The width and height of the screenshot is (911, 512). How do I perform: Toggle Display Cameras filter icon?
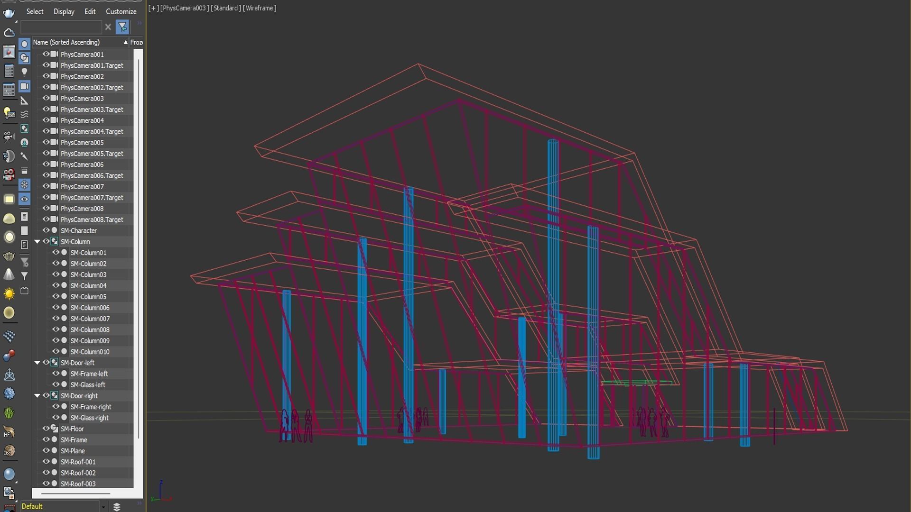24,86
